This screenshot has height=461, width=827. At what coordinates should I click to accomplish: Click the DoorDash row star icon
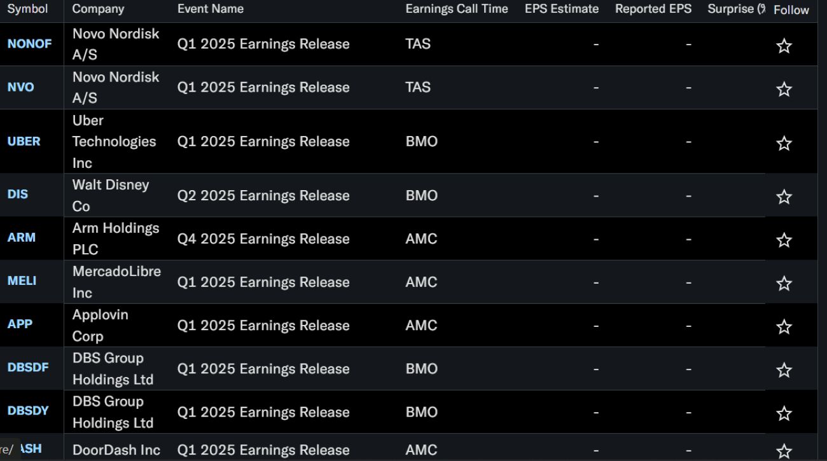pos(784,451)
